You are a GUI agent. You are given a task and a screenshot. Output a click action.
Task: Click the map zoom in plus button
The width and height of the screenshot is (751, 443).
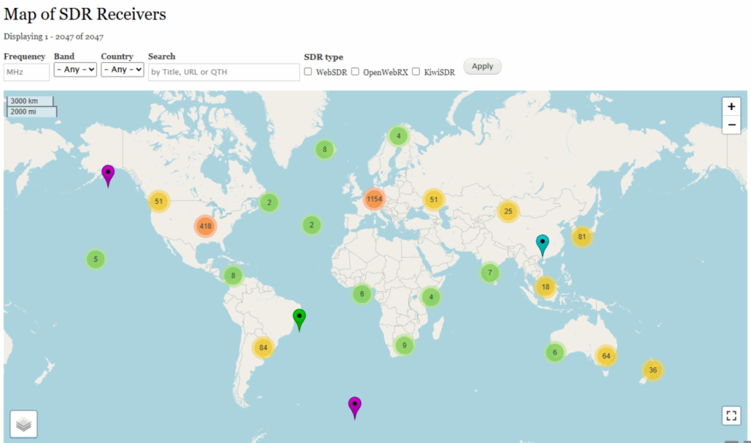[731, 106]
